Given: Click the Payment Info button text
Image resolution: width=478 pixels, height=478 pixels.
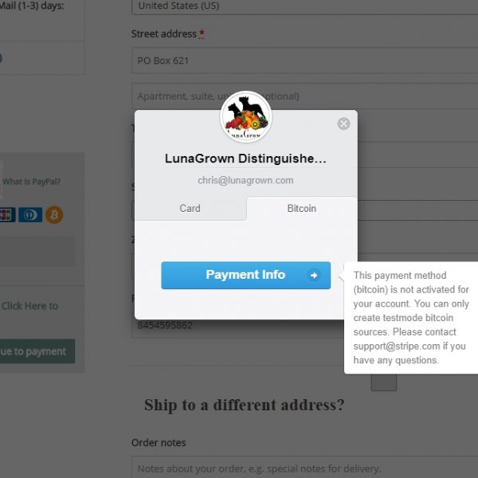Looking at the screenshot, I should [245, 275].
